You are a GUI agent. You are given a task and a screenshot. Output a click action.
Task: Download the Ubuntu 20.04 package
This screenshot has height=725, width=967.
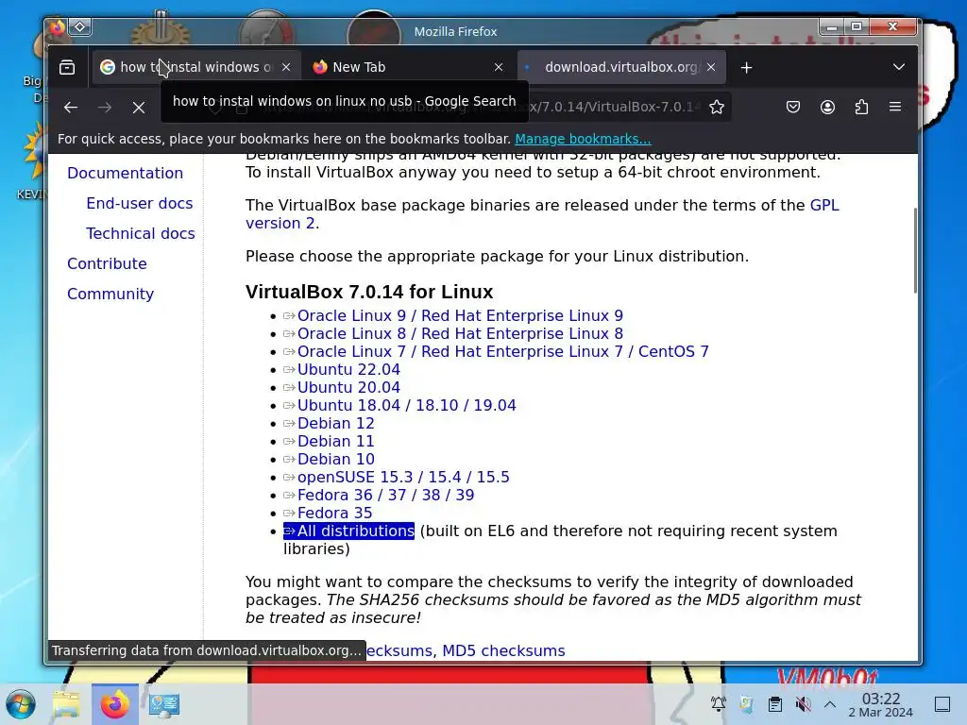(x=348, y=387)
